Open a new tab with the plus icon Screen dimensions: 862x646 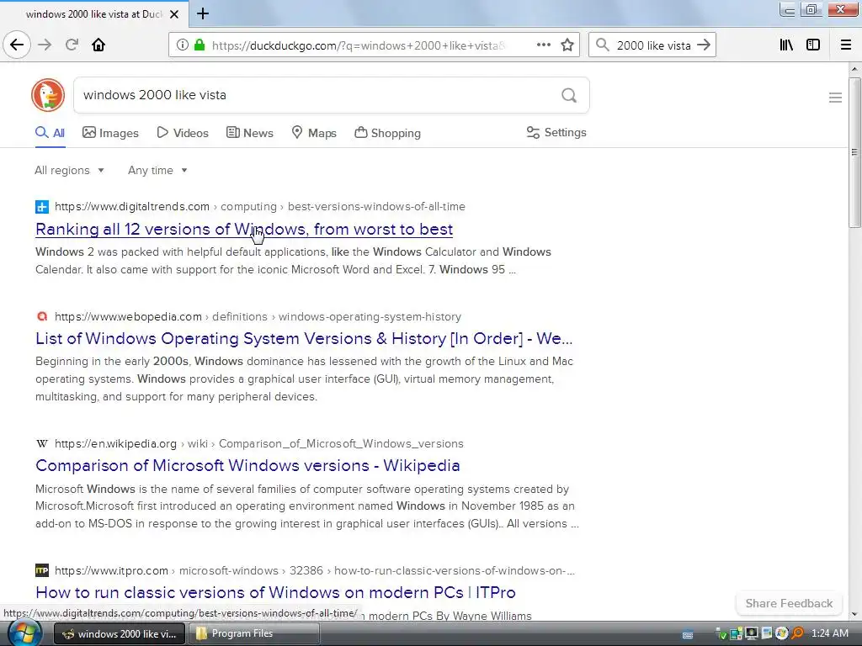203,13
